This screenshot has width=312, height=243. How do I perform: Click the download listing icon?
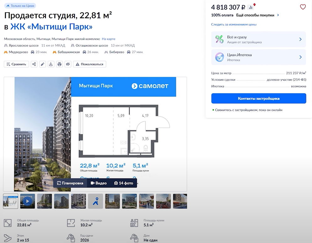tap(51, 64)
